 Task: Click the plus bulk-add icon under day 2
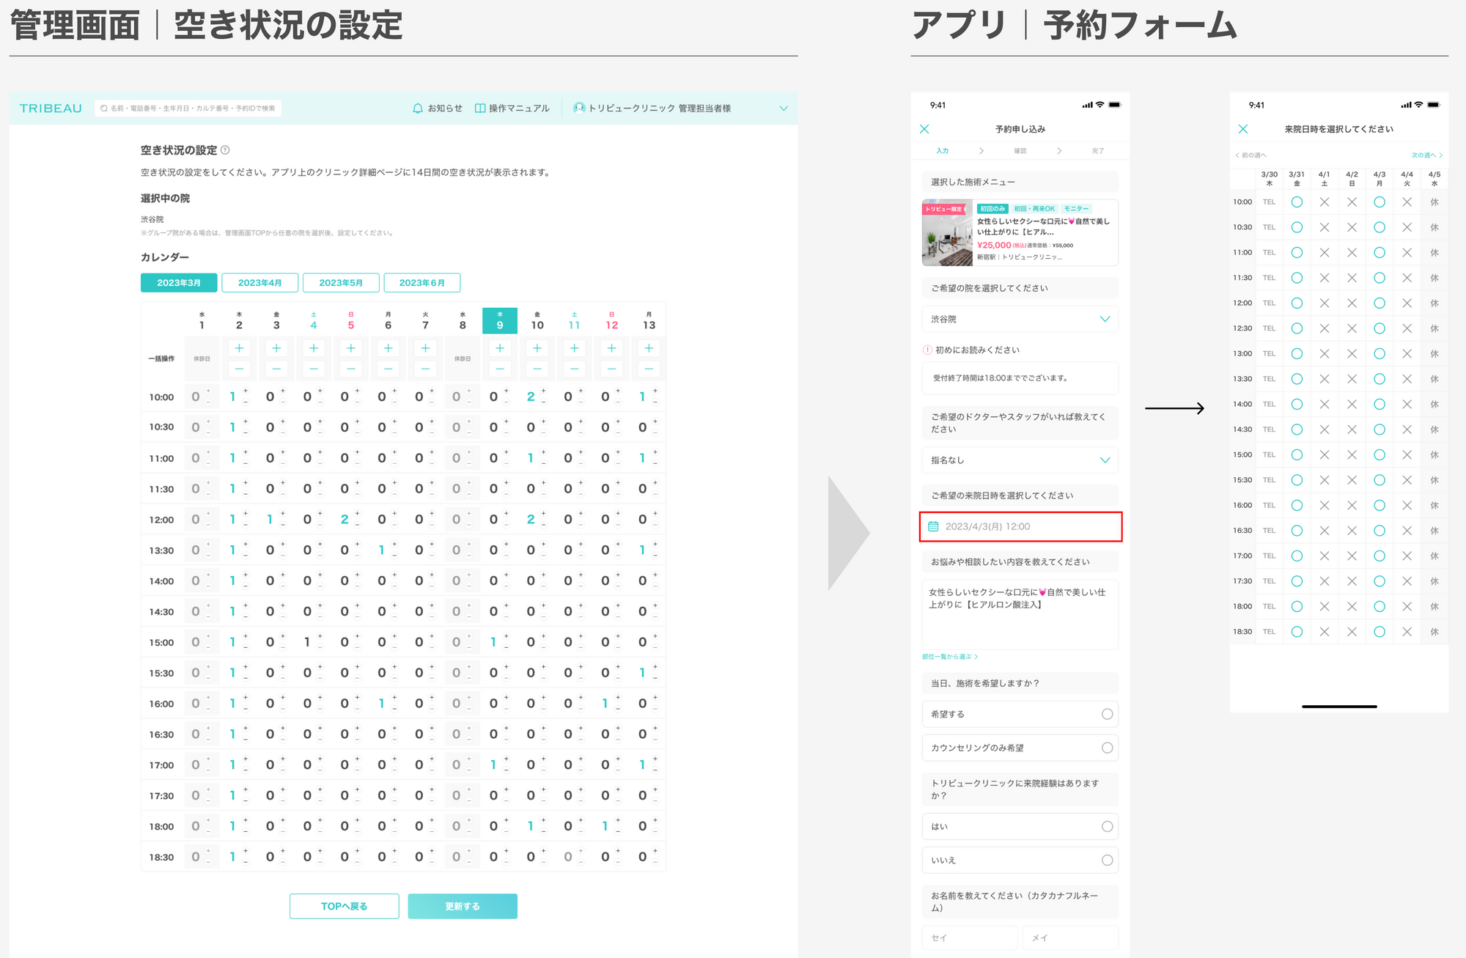(239, 348)
